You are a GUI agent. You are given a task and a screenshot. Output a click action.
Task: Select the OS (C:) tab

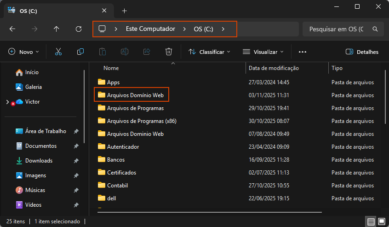click(x=51, y=11)
